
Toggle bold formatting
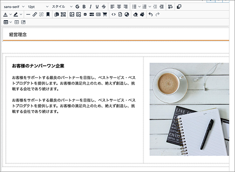[x=84, y=7]
